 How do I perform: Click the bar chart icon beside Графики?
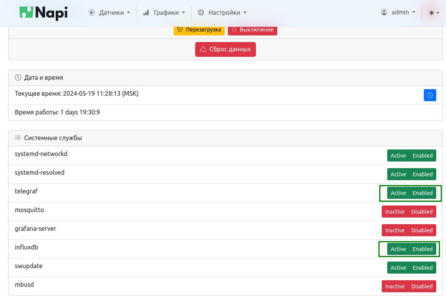(146, 12)
